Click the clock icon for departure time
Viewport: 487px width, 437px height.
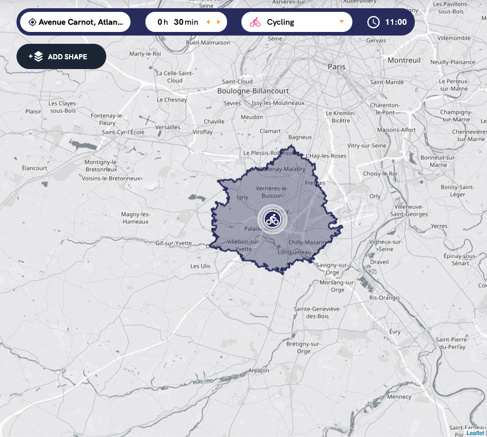coord(374,22)
